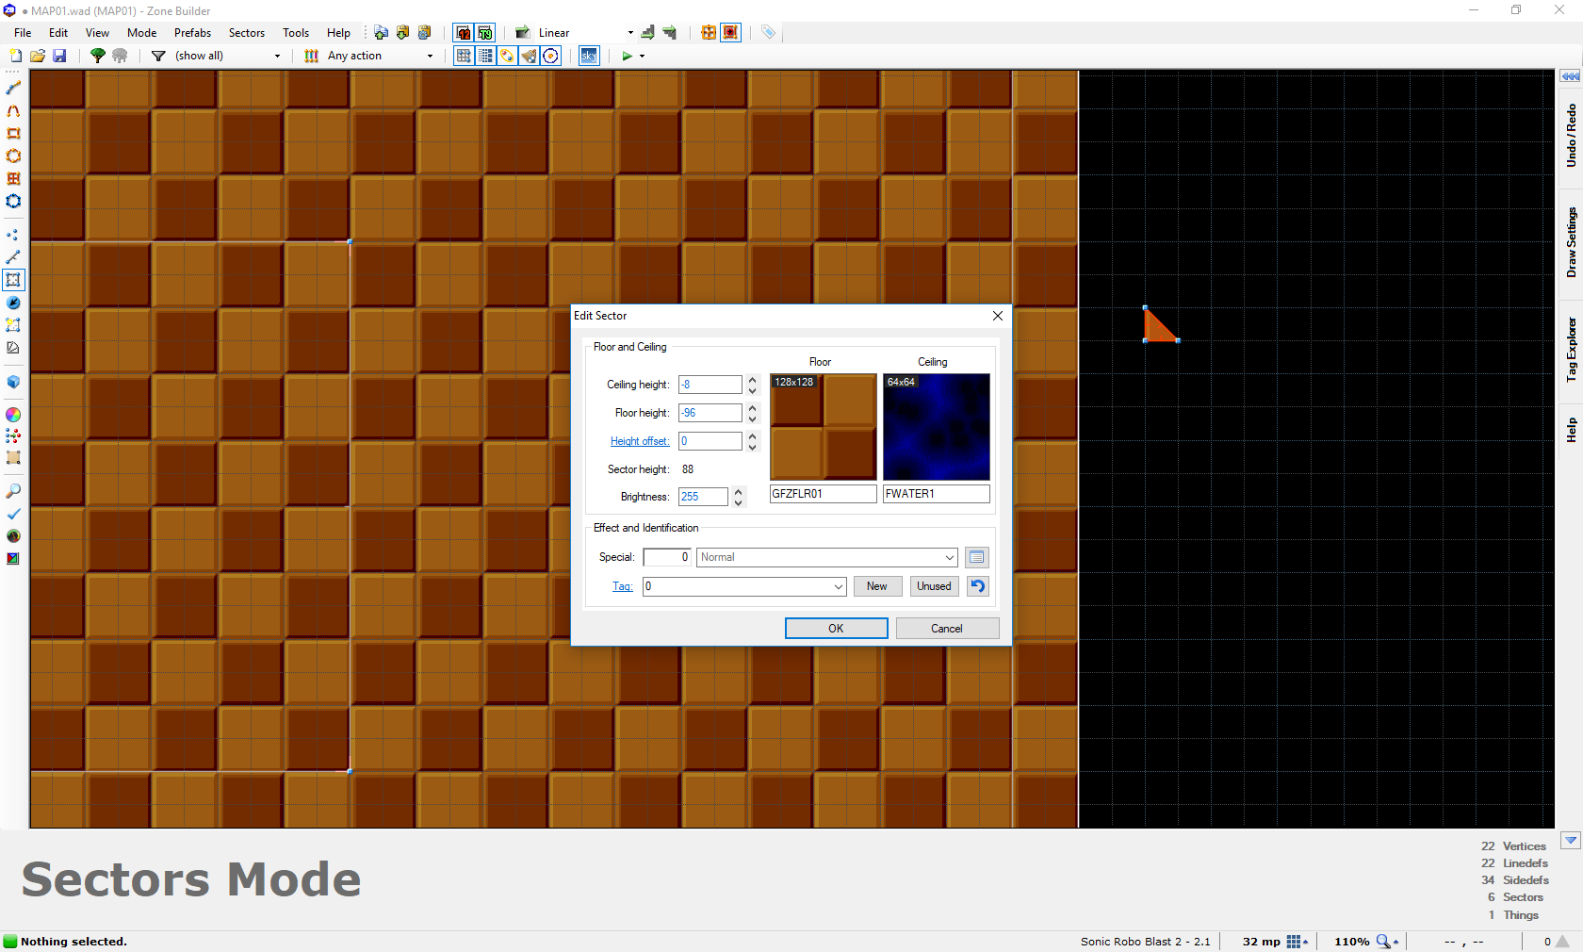Image resolution: width=1583 pixels, height=952 pixels.
Task: Click the green tree toolbar icon
Action: pyautogui.click(x=97, y=56)
